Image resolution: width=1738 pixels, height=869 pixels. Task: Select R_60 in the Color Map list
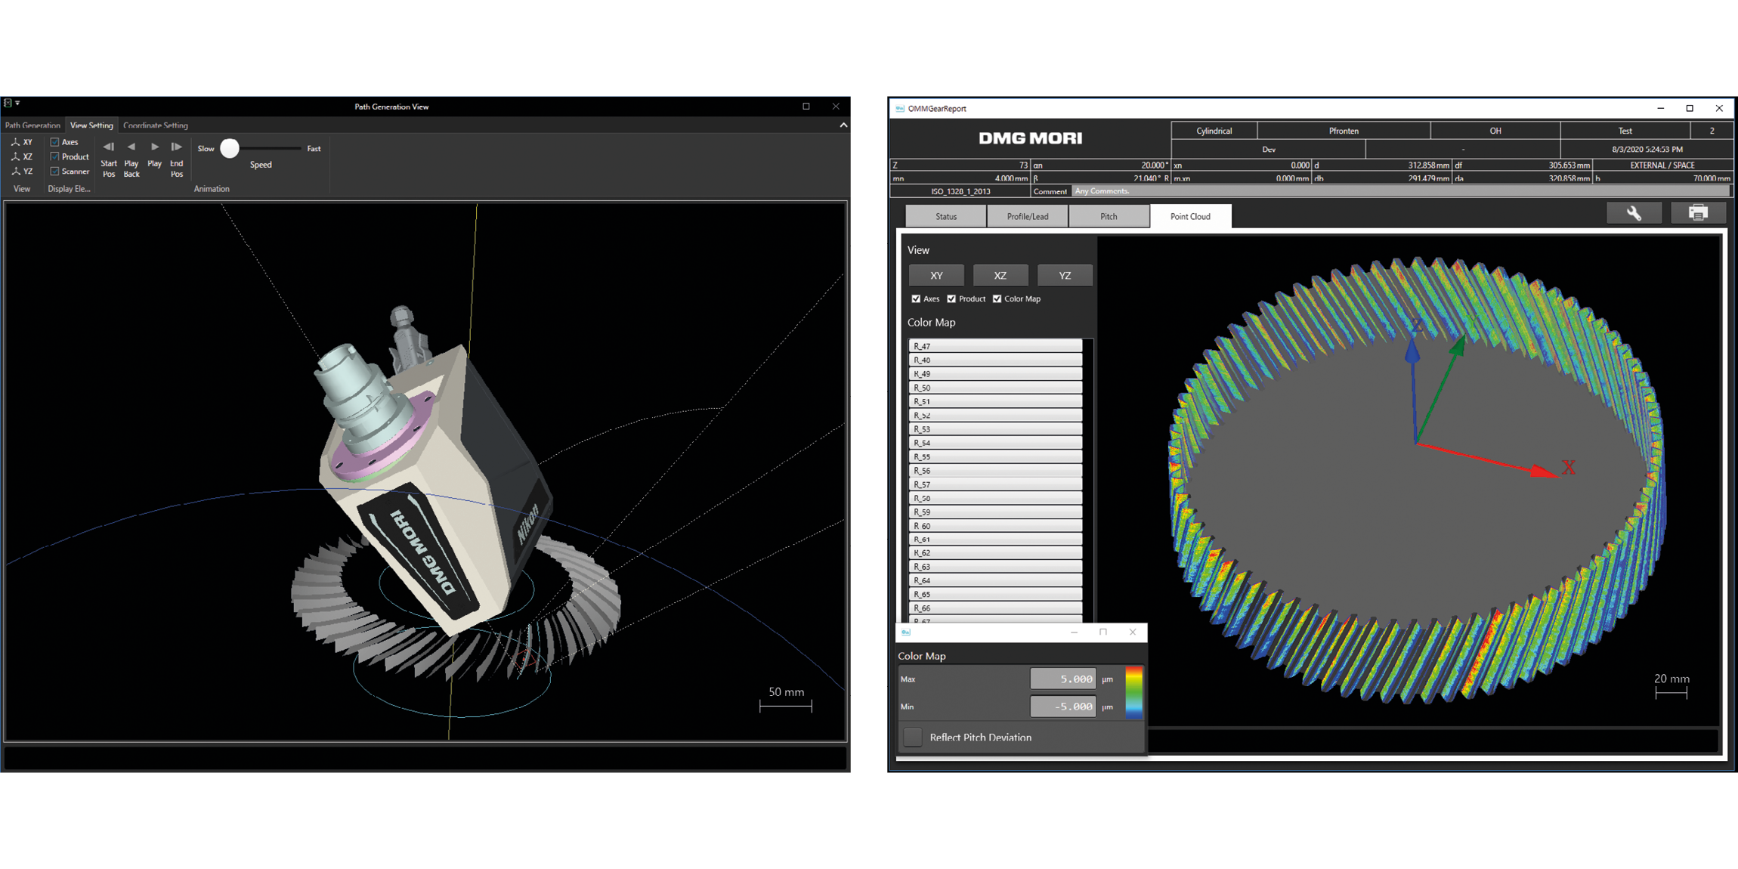[x=995, y=525]
